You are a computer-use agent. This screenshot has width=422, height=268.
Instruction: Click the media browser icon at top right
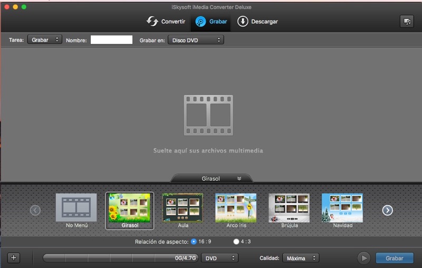click(407, 21)
